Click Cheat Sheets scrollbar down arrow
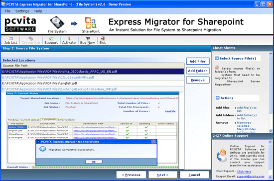This screenshot has height=181, width=274. pos(271,131)
